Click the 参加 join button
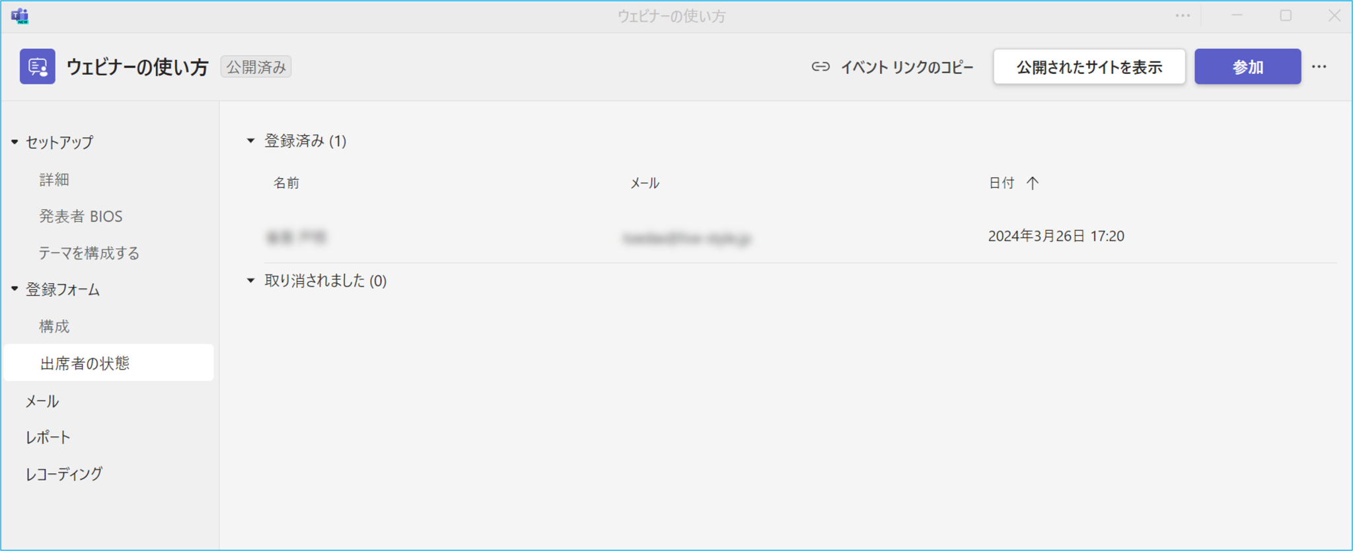 tap(1248, 67)
